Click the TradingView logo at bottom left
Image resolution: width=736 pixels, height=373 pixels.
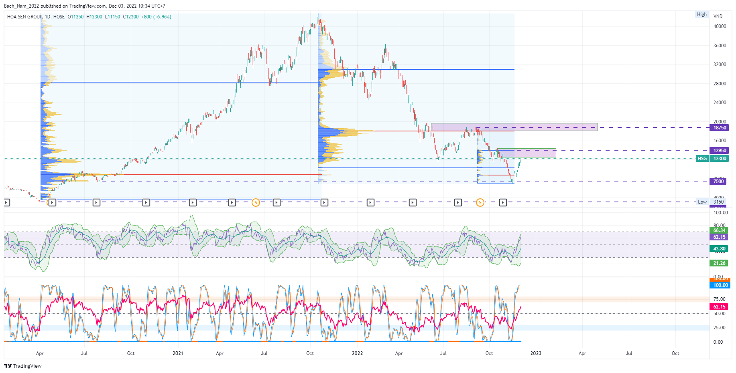23,366
